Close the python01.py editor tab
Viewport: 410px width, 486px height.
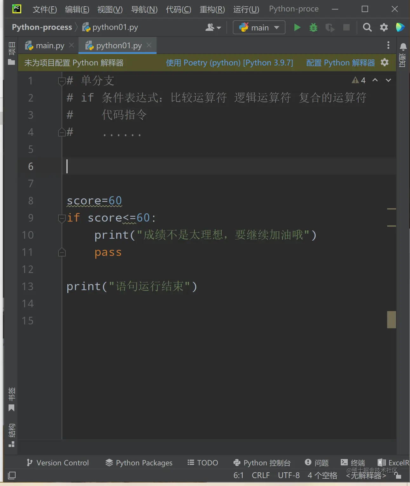149,45
